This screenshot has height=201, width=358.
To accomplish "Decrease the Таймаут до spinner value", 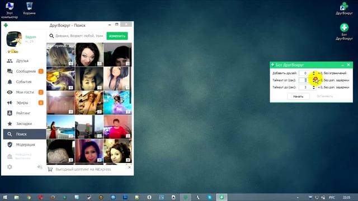I will coord(314,89).
